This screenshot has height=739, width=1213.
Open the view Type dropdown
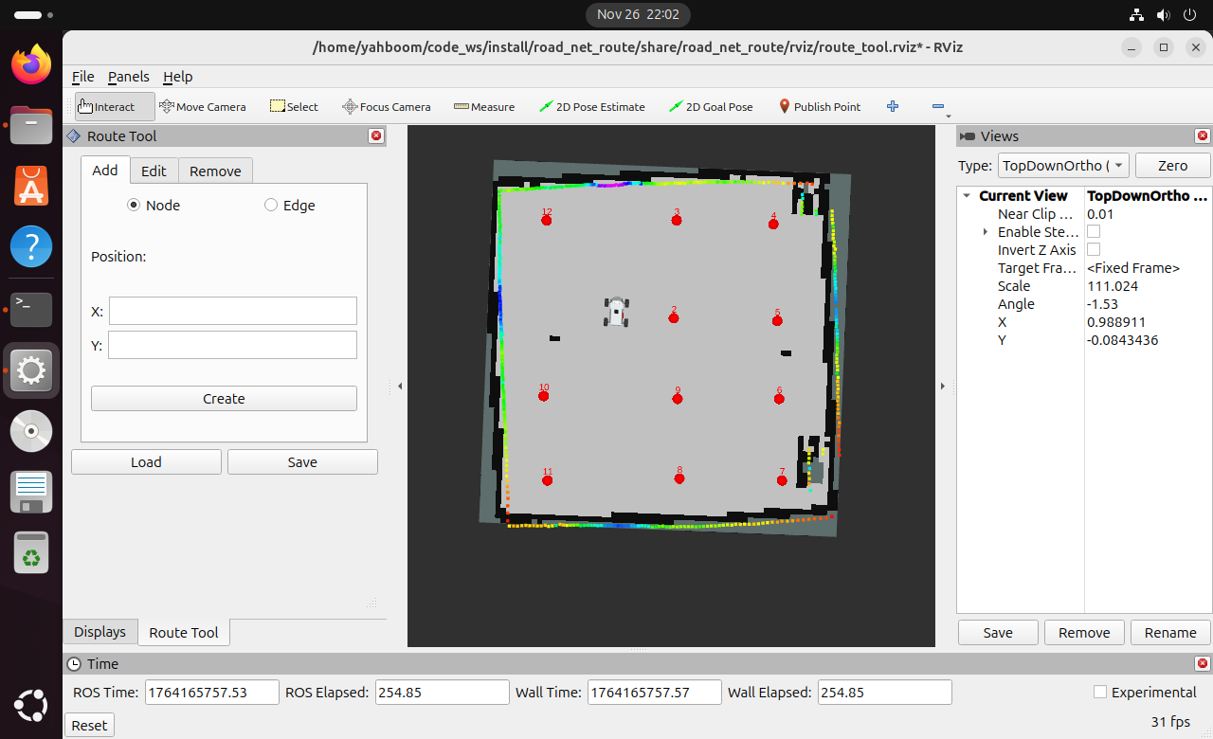coord(1063,166)
